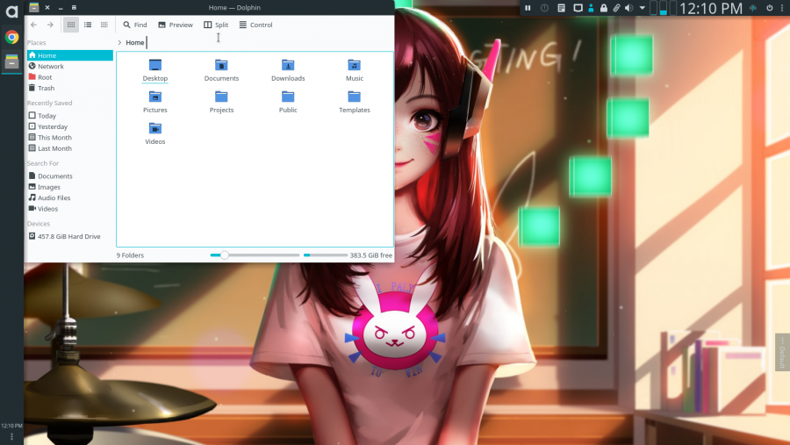Click the paperclip tray icon
Viewport: 790px width, 445px height.
pyautogui.click(x=616, y=8)
